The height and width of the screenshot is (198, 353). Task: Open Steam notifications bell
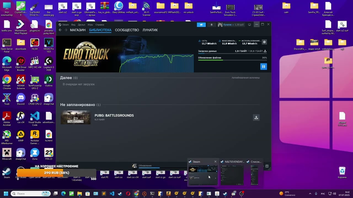coord(212,25)
